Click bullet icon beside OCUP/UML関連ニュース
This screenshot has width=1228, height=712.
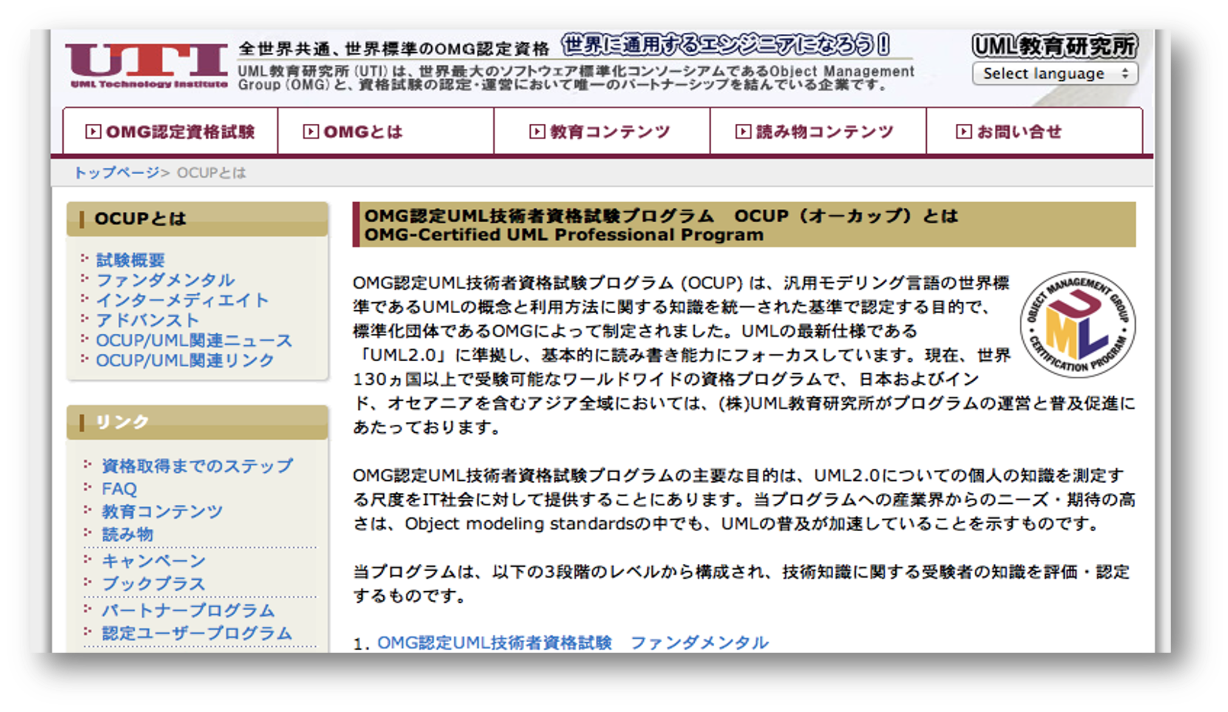[x=84, y=339]
